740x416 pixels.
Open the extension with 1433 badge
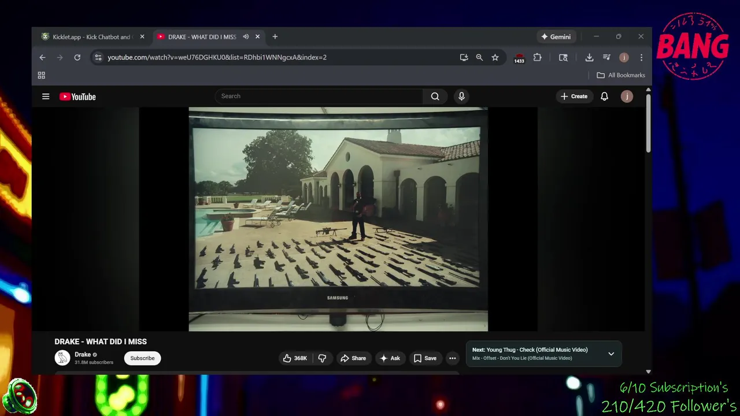click(519, 58)
